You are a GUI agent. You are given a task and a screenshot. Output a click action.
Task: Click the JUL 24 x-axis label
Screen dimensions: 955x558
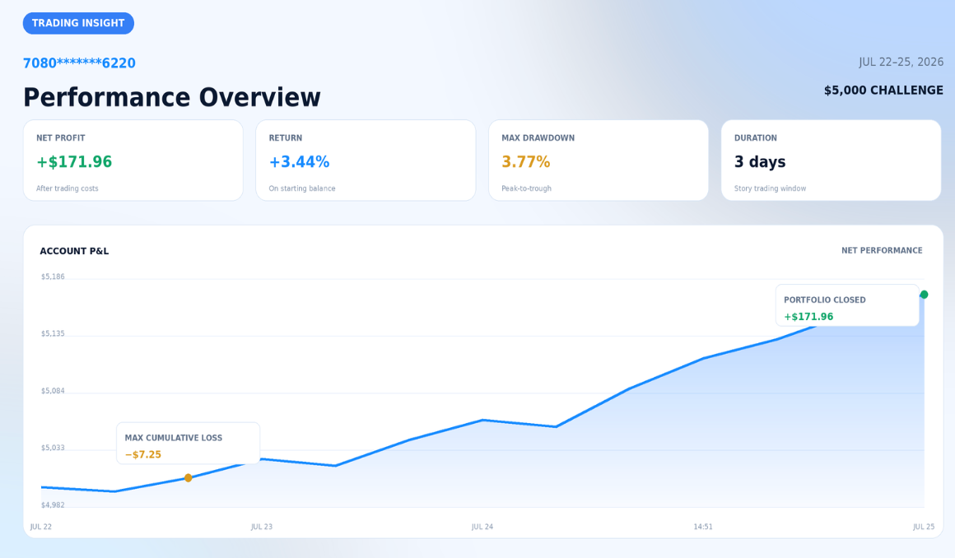(x=482, y=527)
